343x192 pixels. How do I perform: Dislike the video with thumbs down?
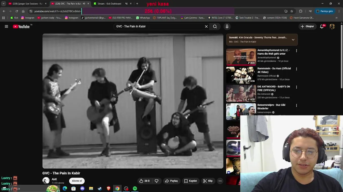tap(156, 181)
